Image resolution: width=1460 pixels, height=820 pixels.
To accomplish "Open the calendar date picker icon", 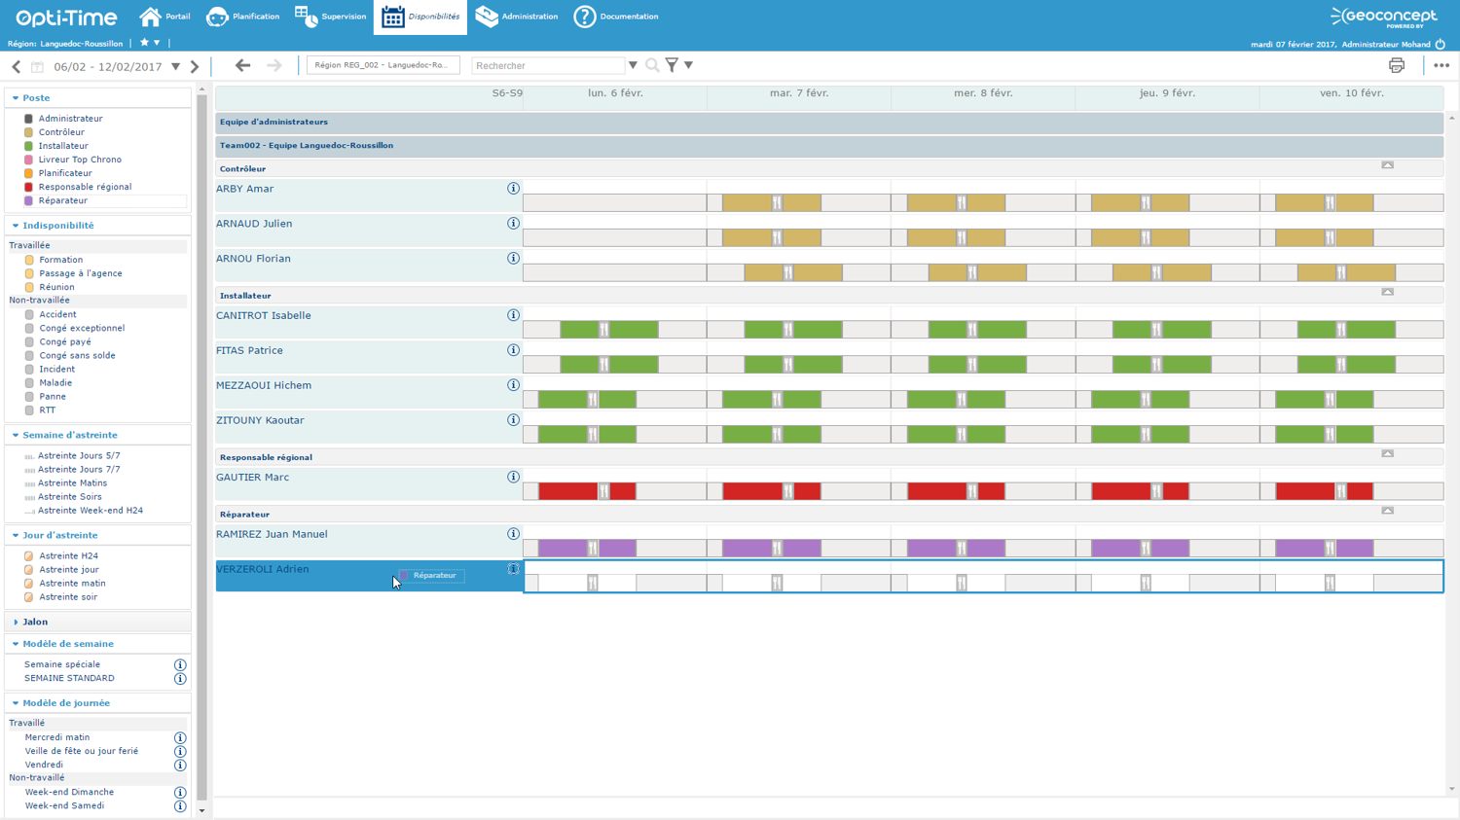I will (37, 67).
